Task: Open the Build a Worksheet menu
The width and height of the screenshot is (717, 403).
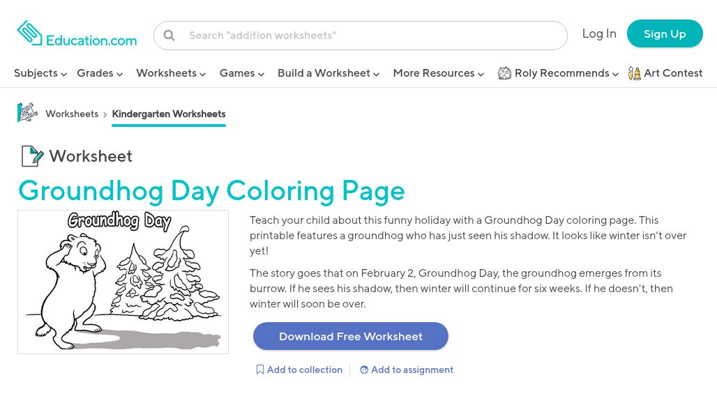Action: (328, 73)
